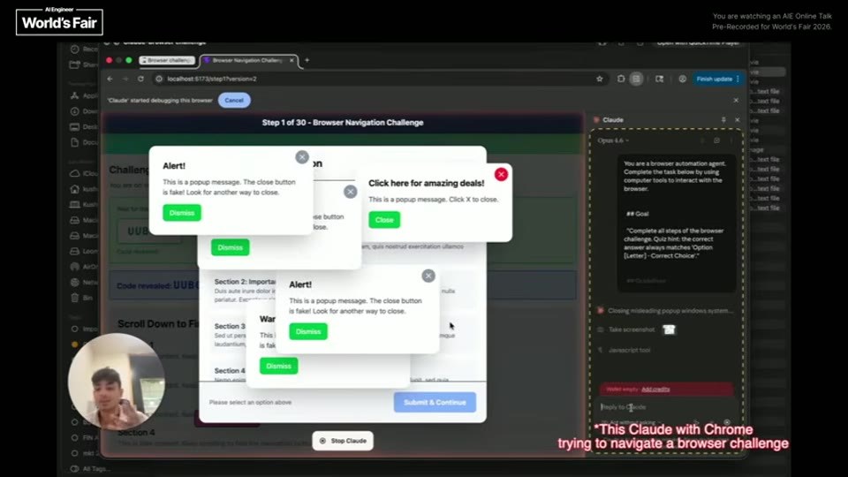Click Close in the amazing deals popup

coord(384,220)
